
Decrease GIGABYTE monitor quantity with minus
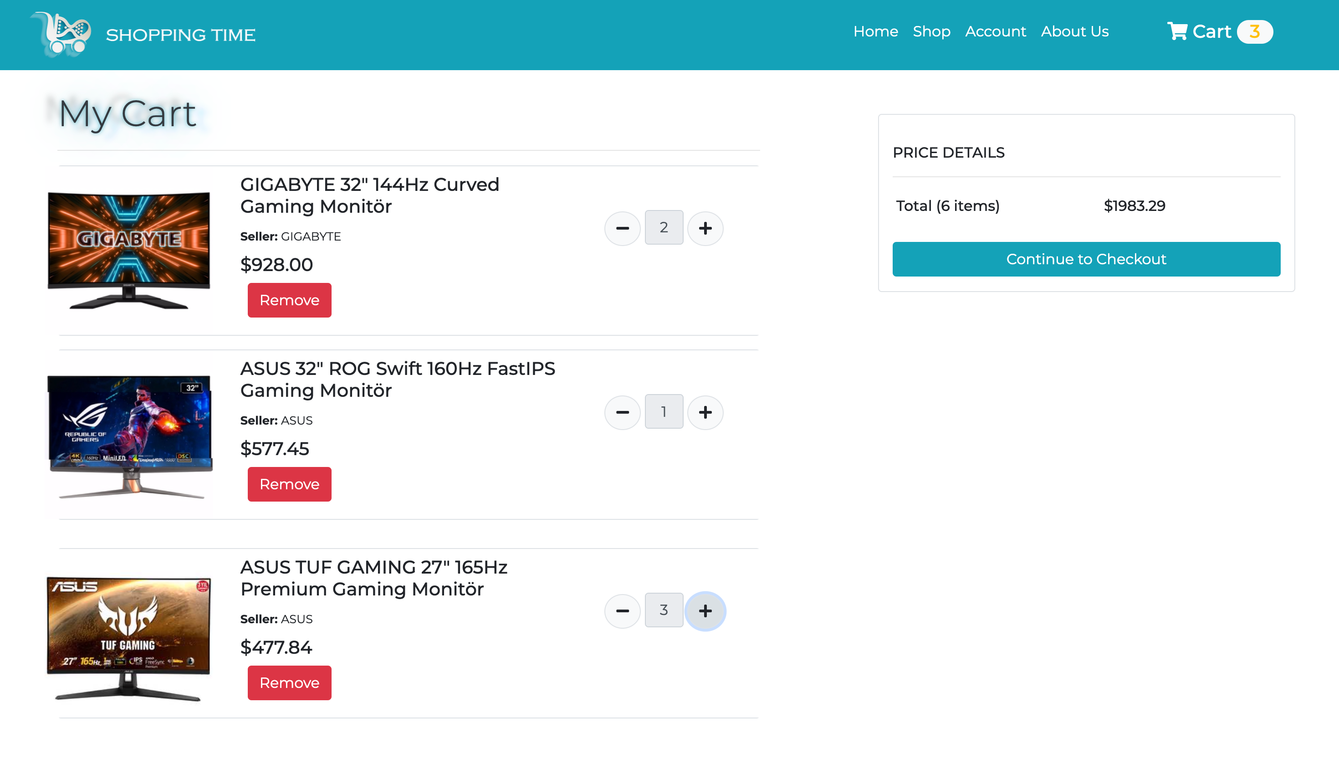click(622, 228)
